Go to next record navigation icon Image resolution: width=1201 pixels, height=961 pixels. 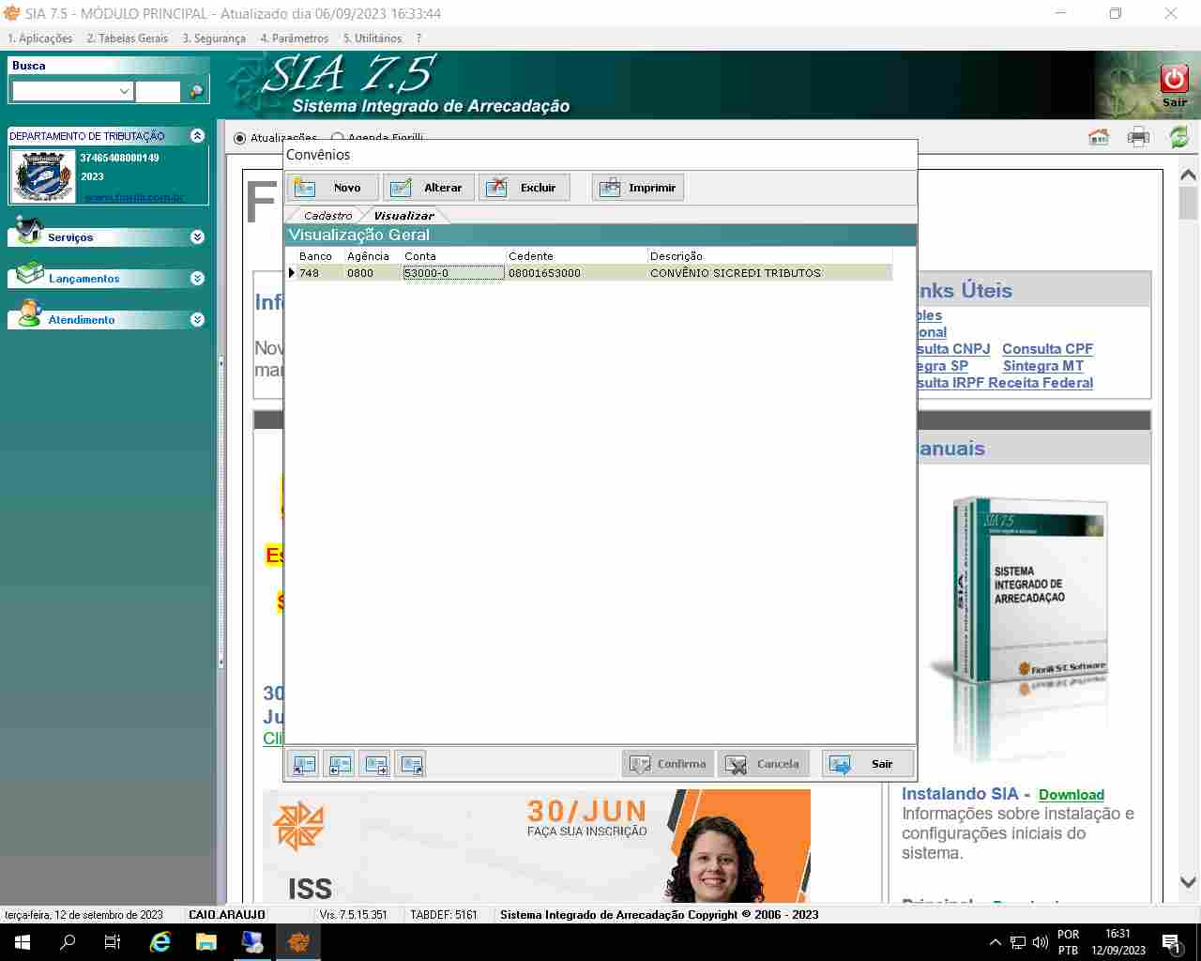375,764
